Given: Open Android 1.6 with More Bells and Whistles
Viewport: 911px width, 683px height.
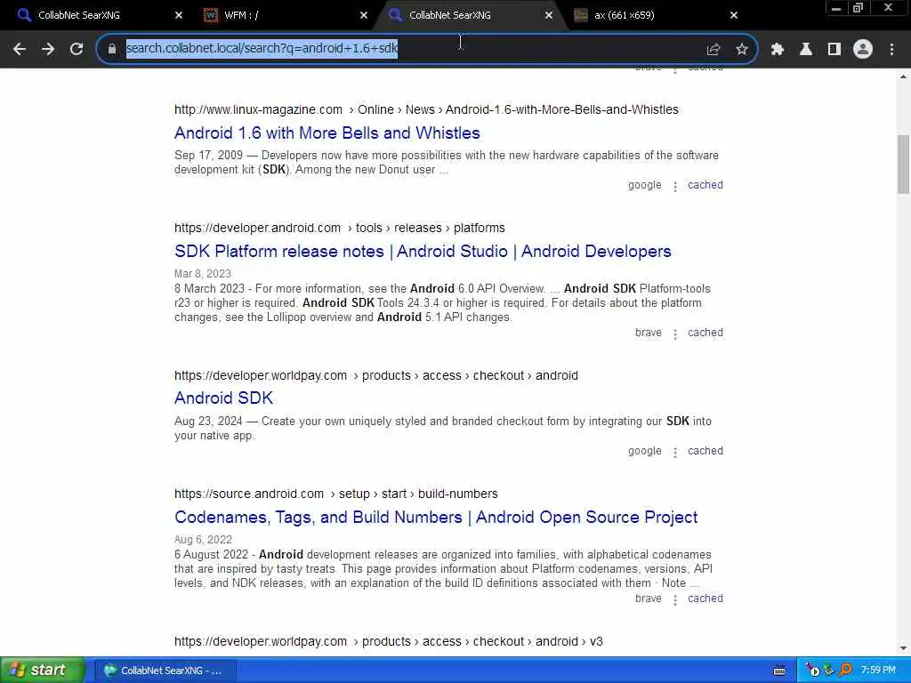Looking at the screenshot, I should 327,133.
